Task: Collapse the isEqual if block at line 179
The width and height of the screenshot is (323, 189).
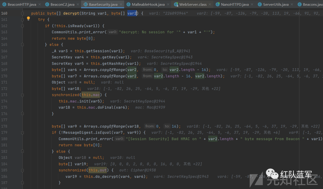Action: (22, 133)
